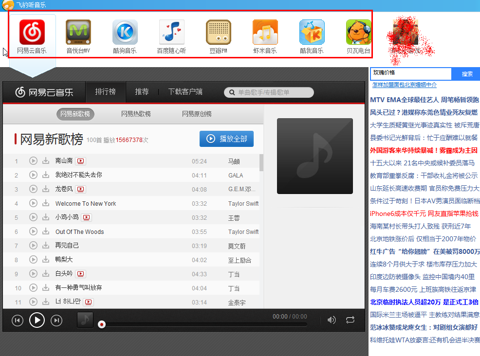The image size is (480, 356).
Task: Play the song 我绝对不能失去你
Action: pos(33,175)
